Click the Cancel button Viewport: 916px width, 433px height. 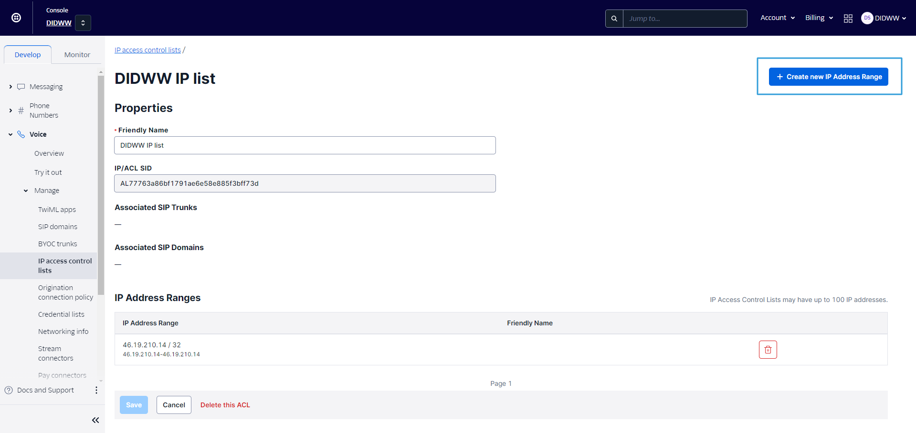click(174, 405)
